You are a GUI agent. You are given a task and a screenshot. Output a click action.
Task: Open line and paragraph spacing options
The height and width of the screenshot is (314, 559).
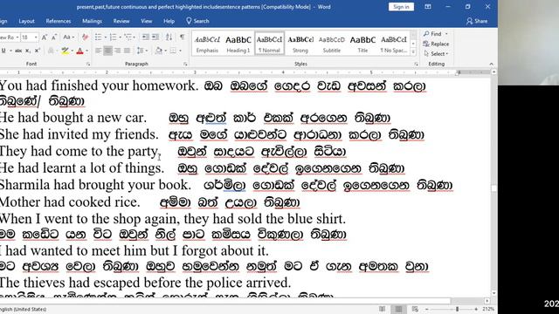141,51
